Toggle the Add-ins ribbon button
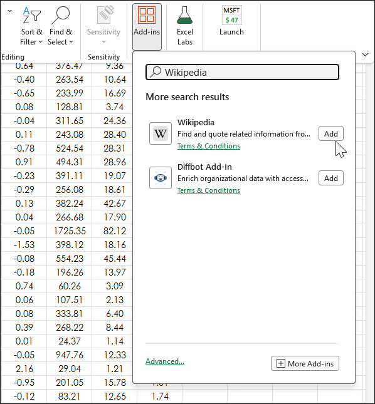 coord(147,26)
